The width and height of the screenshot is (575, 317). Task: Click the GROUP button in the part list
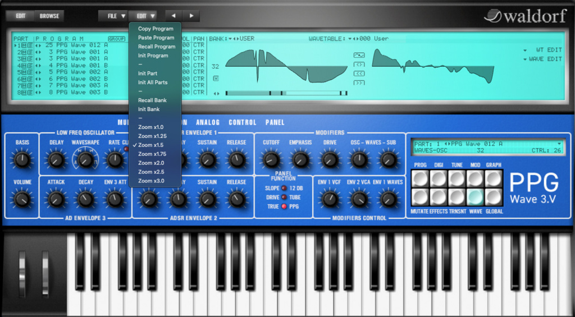(x=116, y=39)
